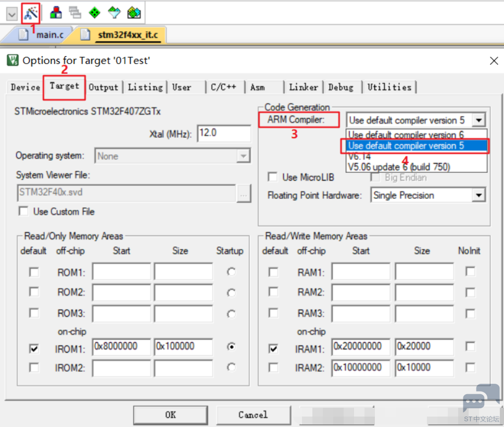Open the Options for Target magic wand icon
The width and height of the screenshot is (504, 427).
click(31, 12)
